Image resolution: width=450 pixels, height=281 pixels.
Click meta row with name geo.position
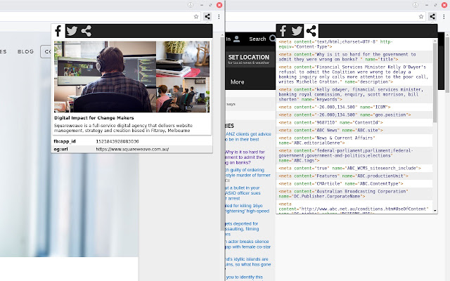pyautogui.click(x=354, y=115)
